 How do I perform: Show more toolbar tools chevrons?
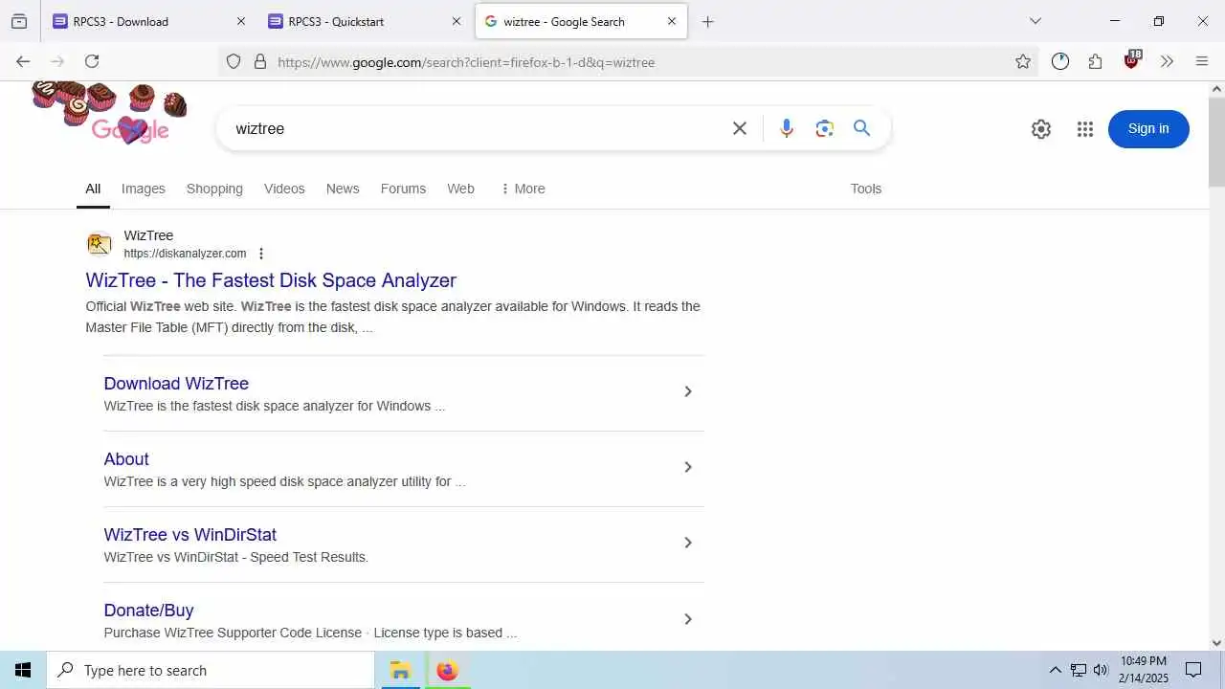(1167, 61)
